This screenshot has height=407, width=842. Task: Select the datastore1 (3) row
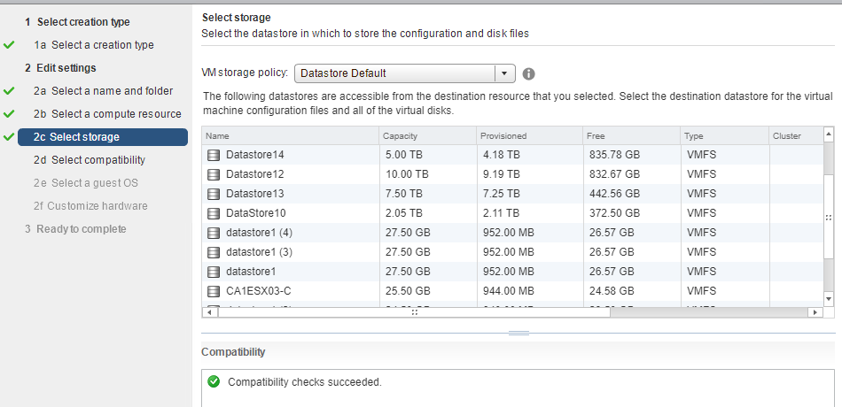pos(512,252)
